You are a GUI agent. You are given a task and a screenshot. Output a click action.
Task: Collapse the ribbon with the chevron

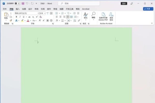coord(152,23)
